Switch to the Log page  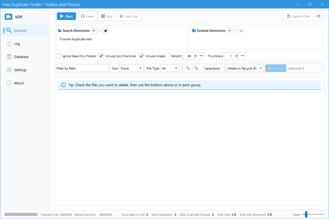(x=25, y=44)
